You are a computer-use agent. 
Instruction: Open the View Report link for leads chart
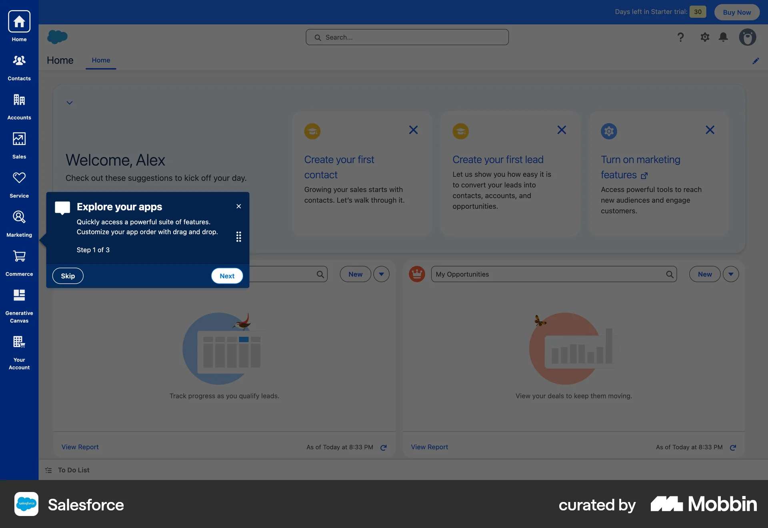(80, 447)
